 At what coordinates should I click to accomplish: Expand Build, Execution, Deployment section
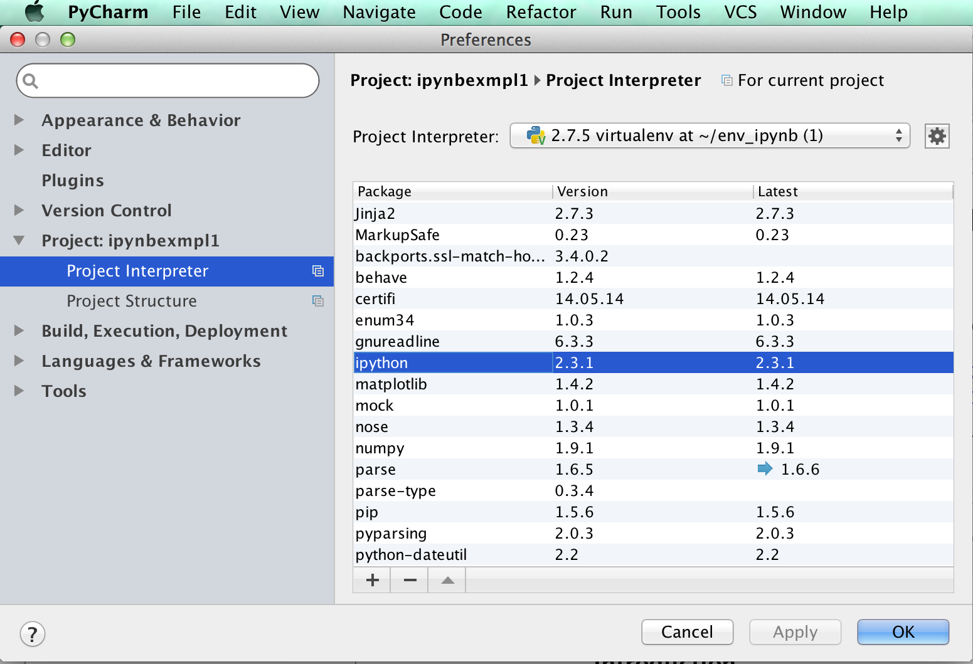click(19, 330)
